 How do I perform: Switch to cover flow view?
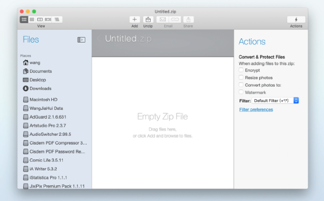(x=48, y=19)
